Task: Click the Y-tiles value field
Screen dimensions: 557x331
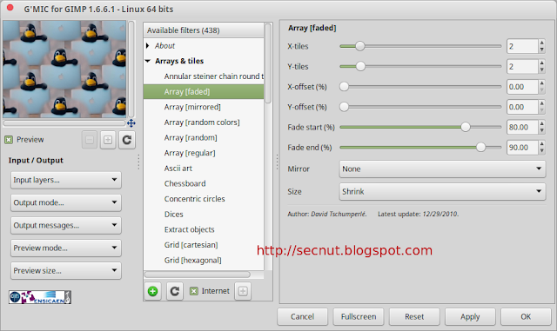Action: pos(522,66)
